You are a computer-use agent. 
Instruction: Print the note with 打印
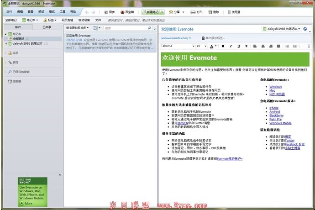pos(196,12)
